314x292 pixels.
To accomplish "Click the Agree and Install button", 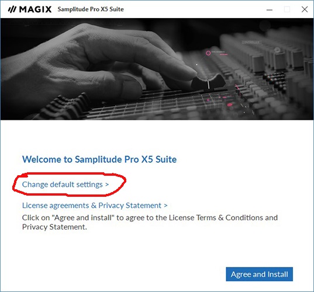I will [260, 274].
